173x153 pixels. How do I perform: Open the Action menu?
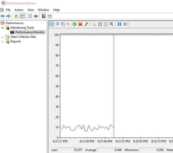tap(19, 10)
